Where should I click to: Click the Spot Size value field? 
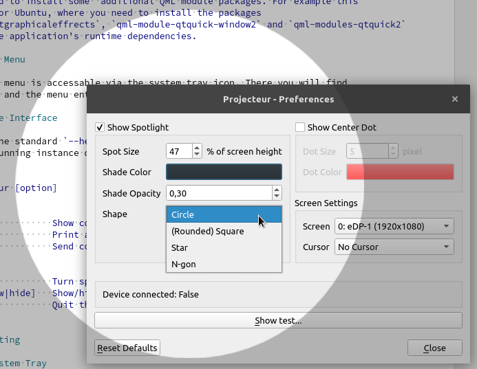179,151
